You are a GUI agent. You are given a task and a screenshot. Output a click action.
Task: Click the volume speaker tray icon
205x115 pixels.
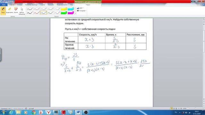[x=186, y=112]
